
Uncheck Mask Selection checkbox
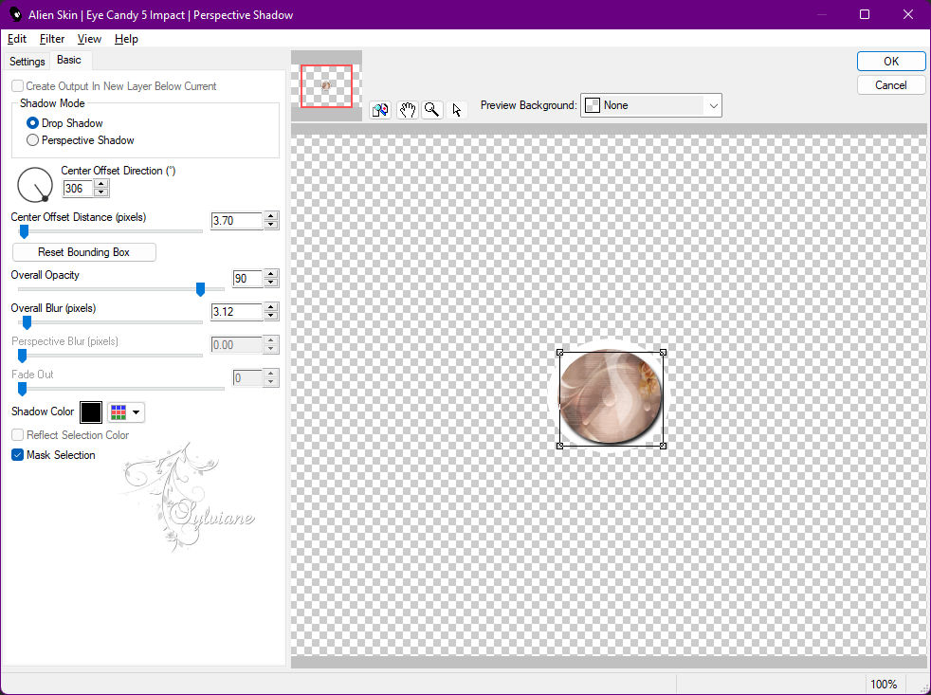click(x=18, y=455)
